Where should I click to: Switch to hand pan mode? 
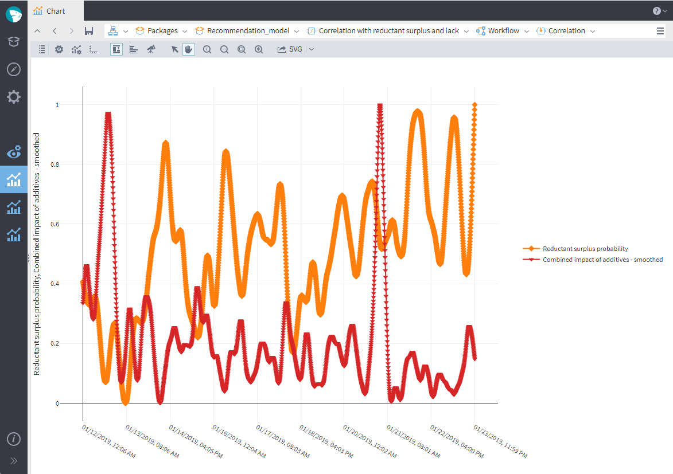pos(188,49)
